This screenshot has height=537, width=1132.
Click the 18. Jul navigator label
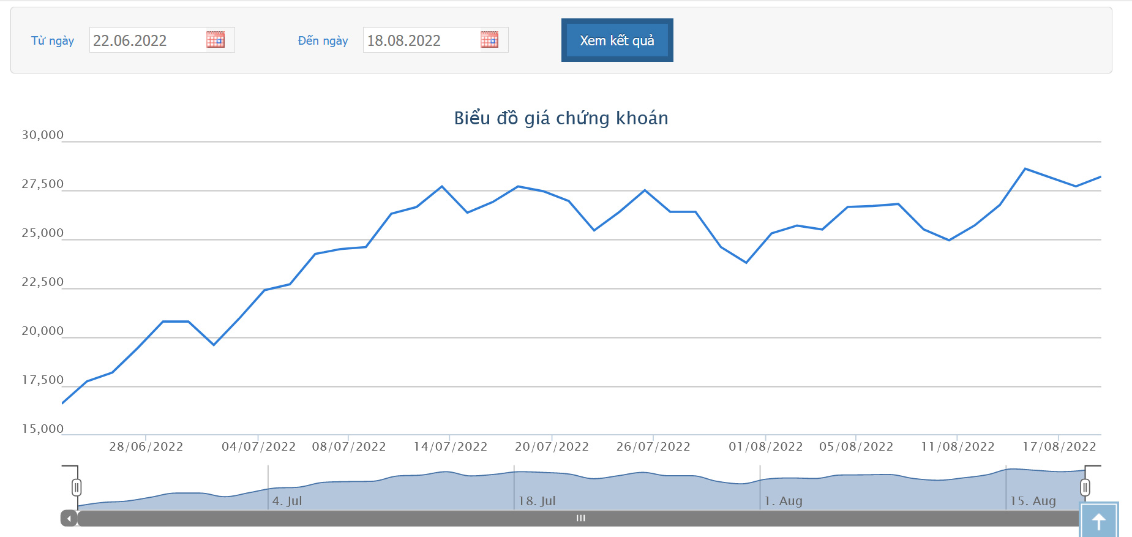(x=537, y=501)
